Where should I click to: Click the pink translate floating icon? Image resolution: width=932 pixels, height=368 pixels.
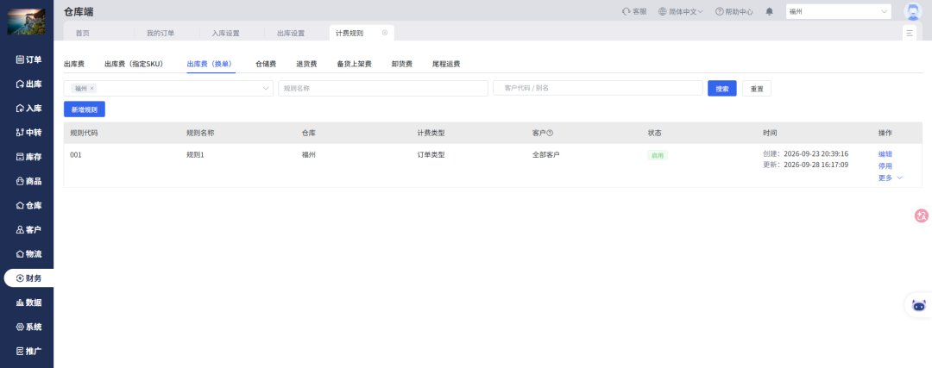click(x=922, y=216)
